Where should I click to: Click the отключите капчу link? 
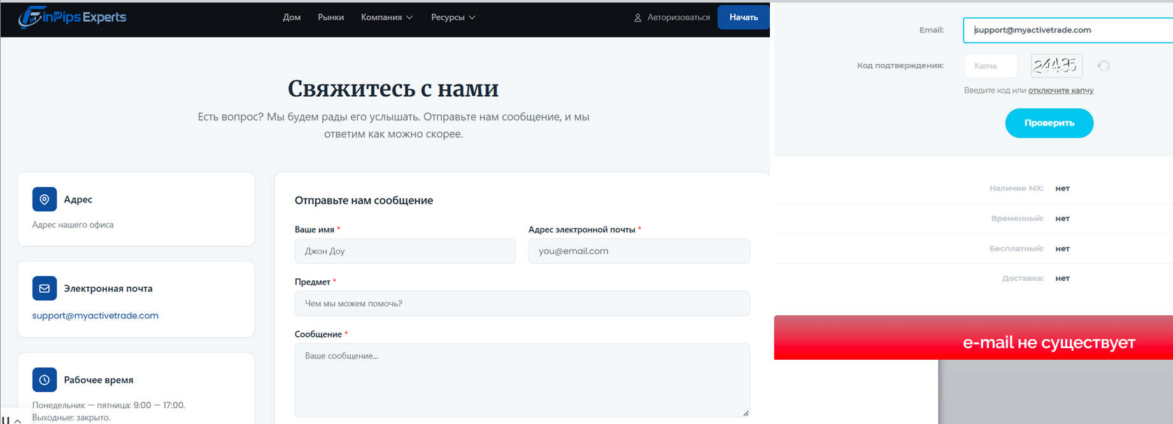pos(1061,90)
